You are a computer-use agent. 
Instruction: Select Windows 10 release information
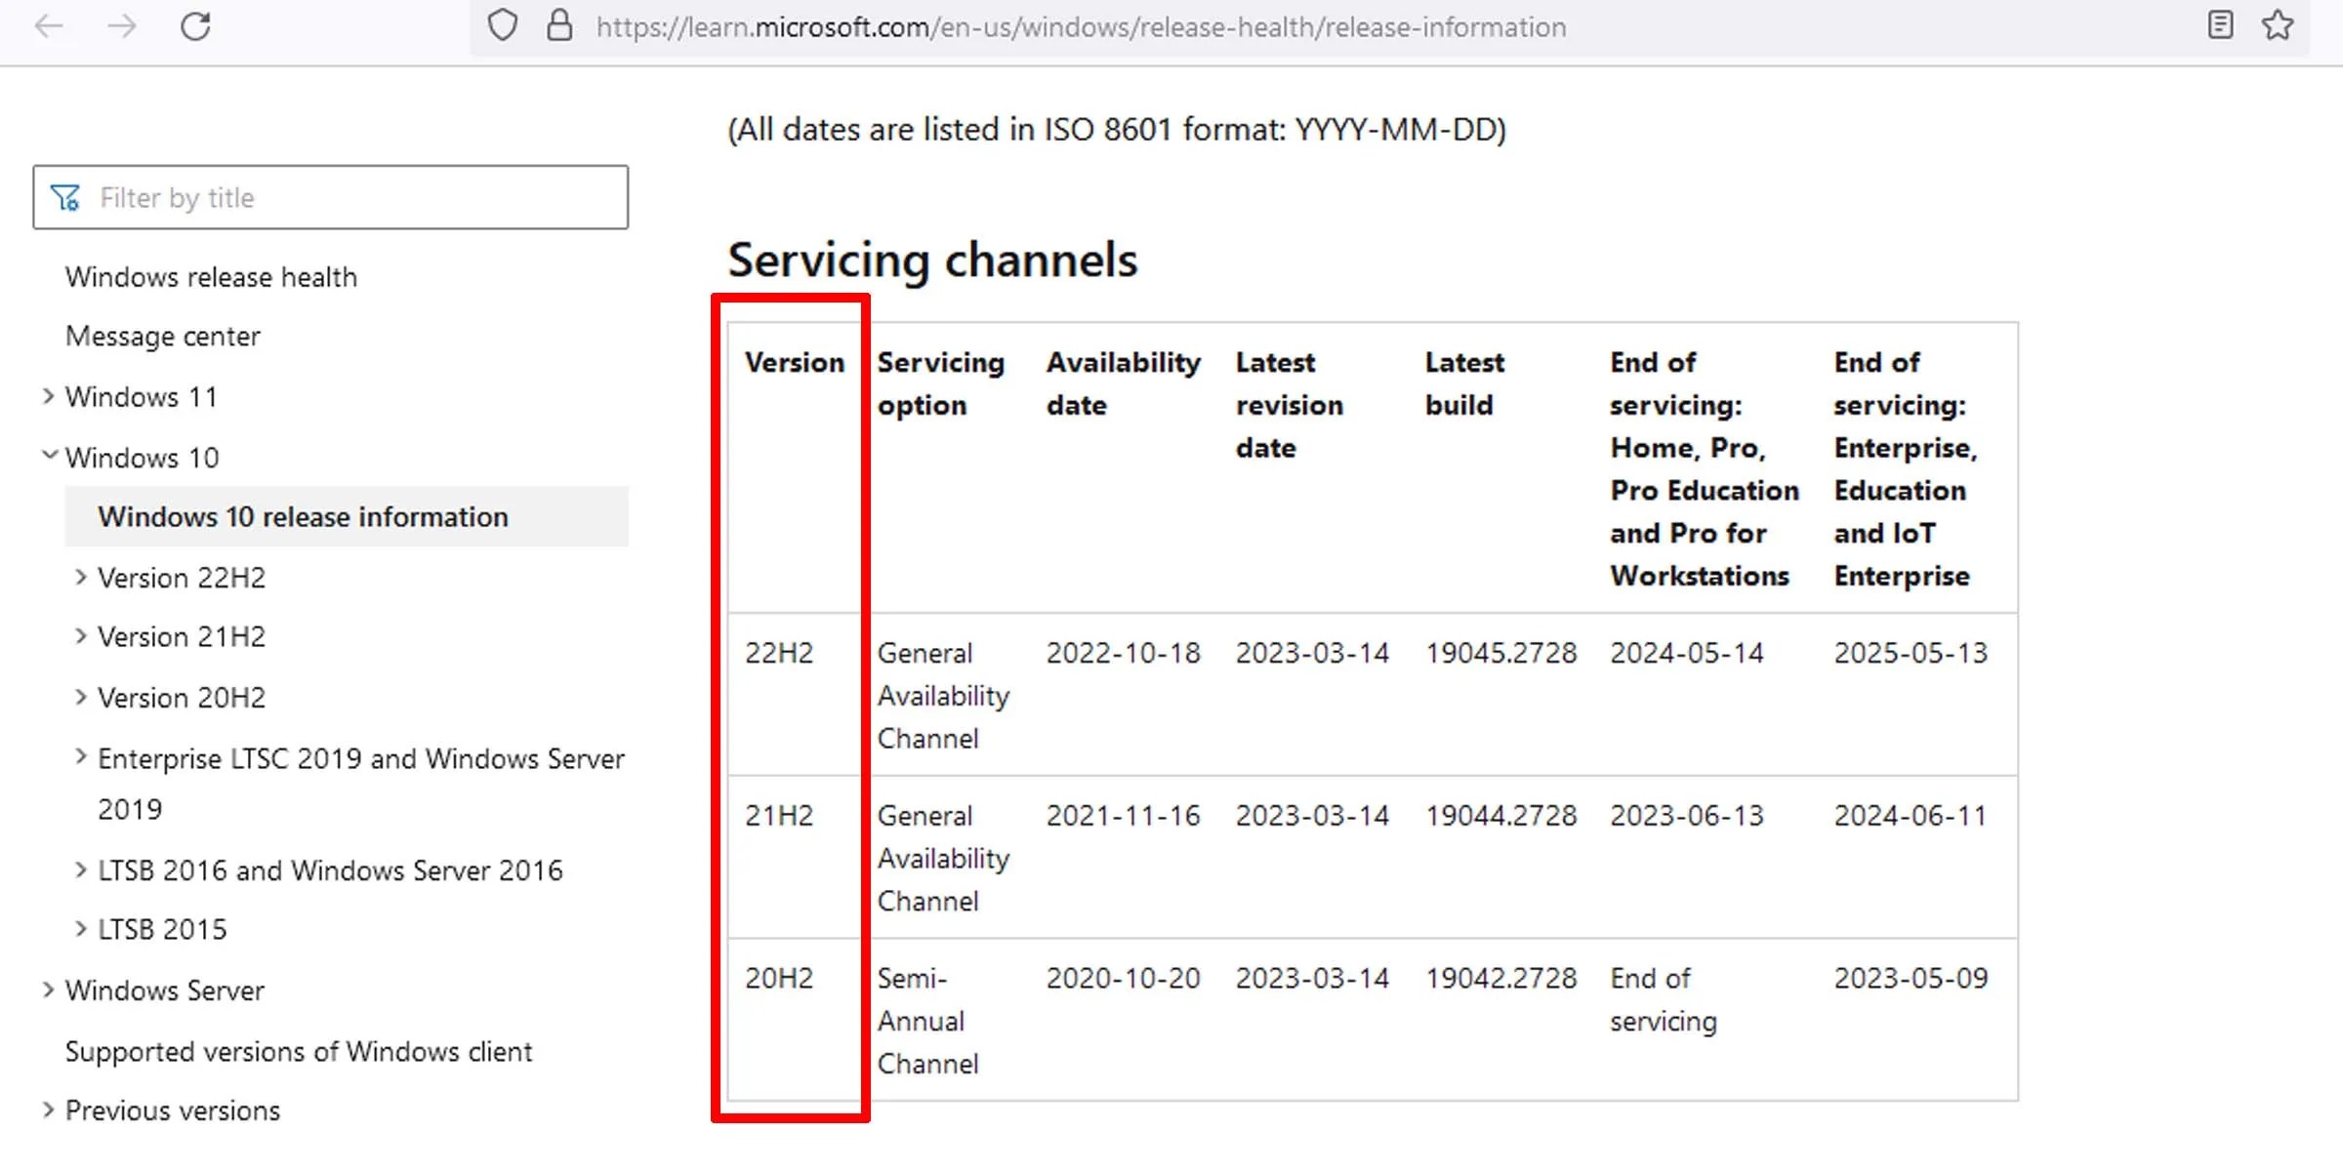click(x=303, y=517)
